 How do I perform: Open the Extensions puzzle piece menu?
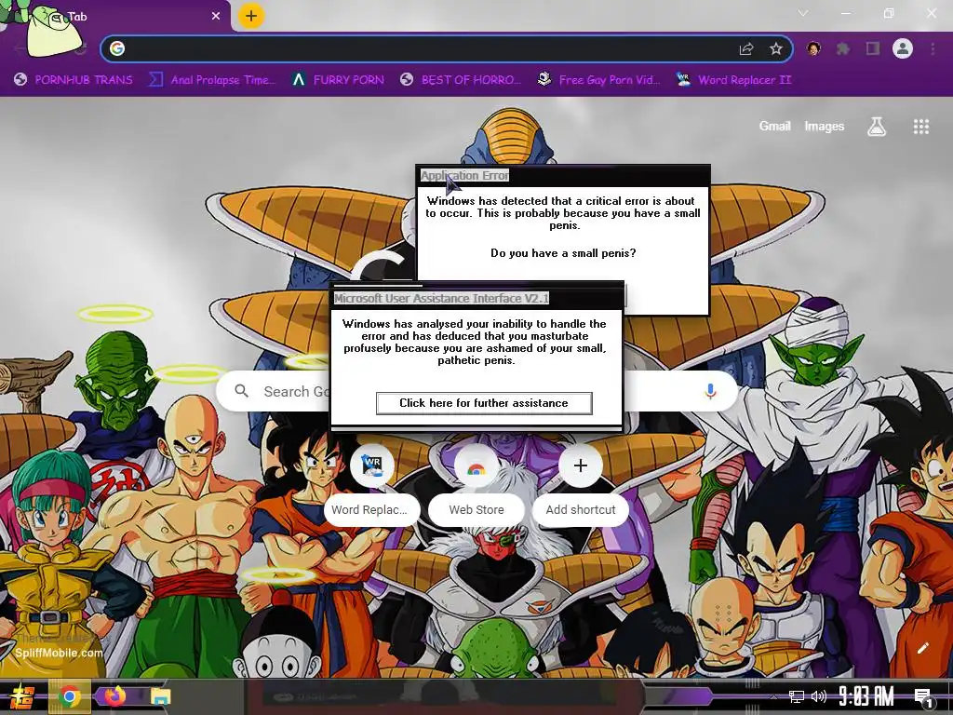coord(843,48)
